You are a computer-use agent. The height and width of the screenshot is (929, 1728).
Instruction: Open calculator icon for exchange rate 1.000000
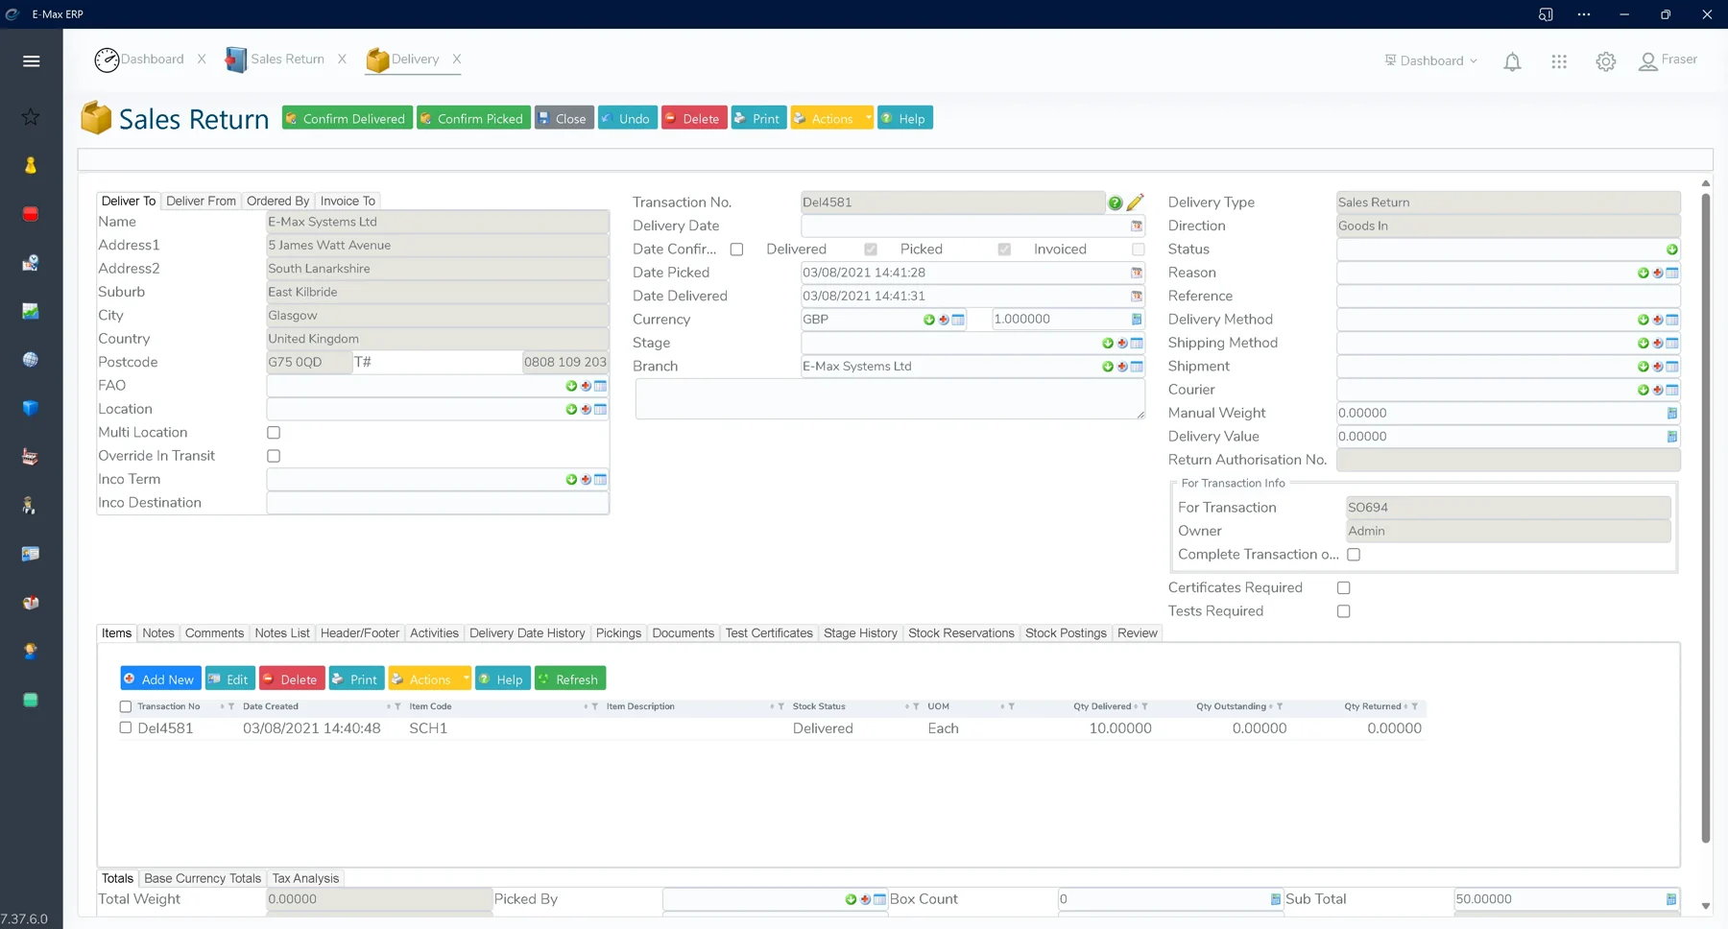coord(1137,320)
